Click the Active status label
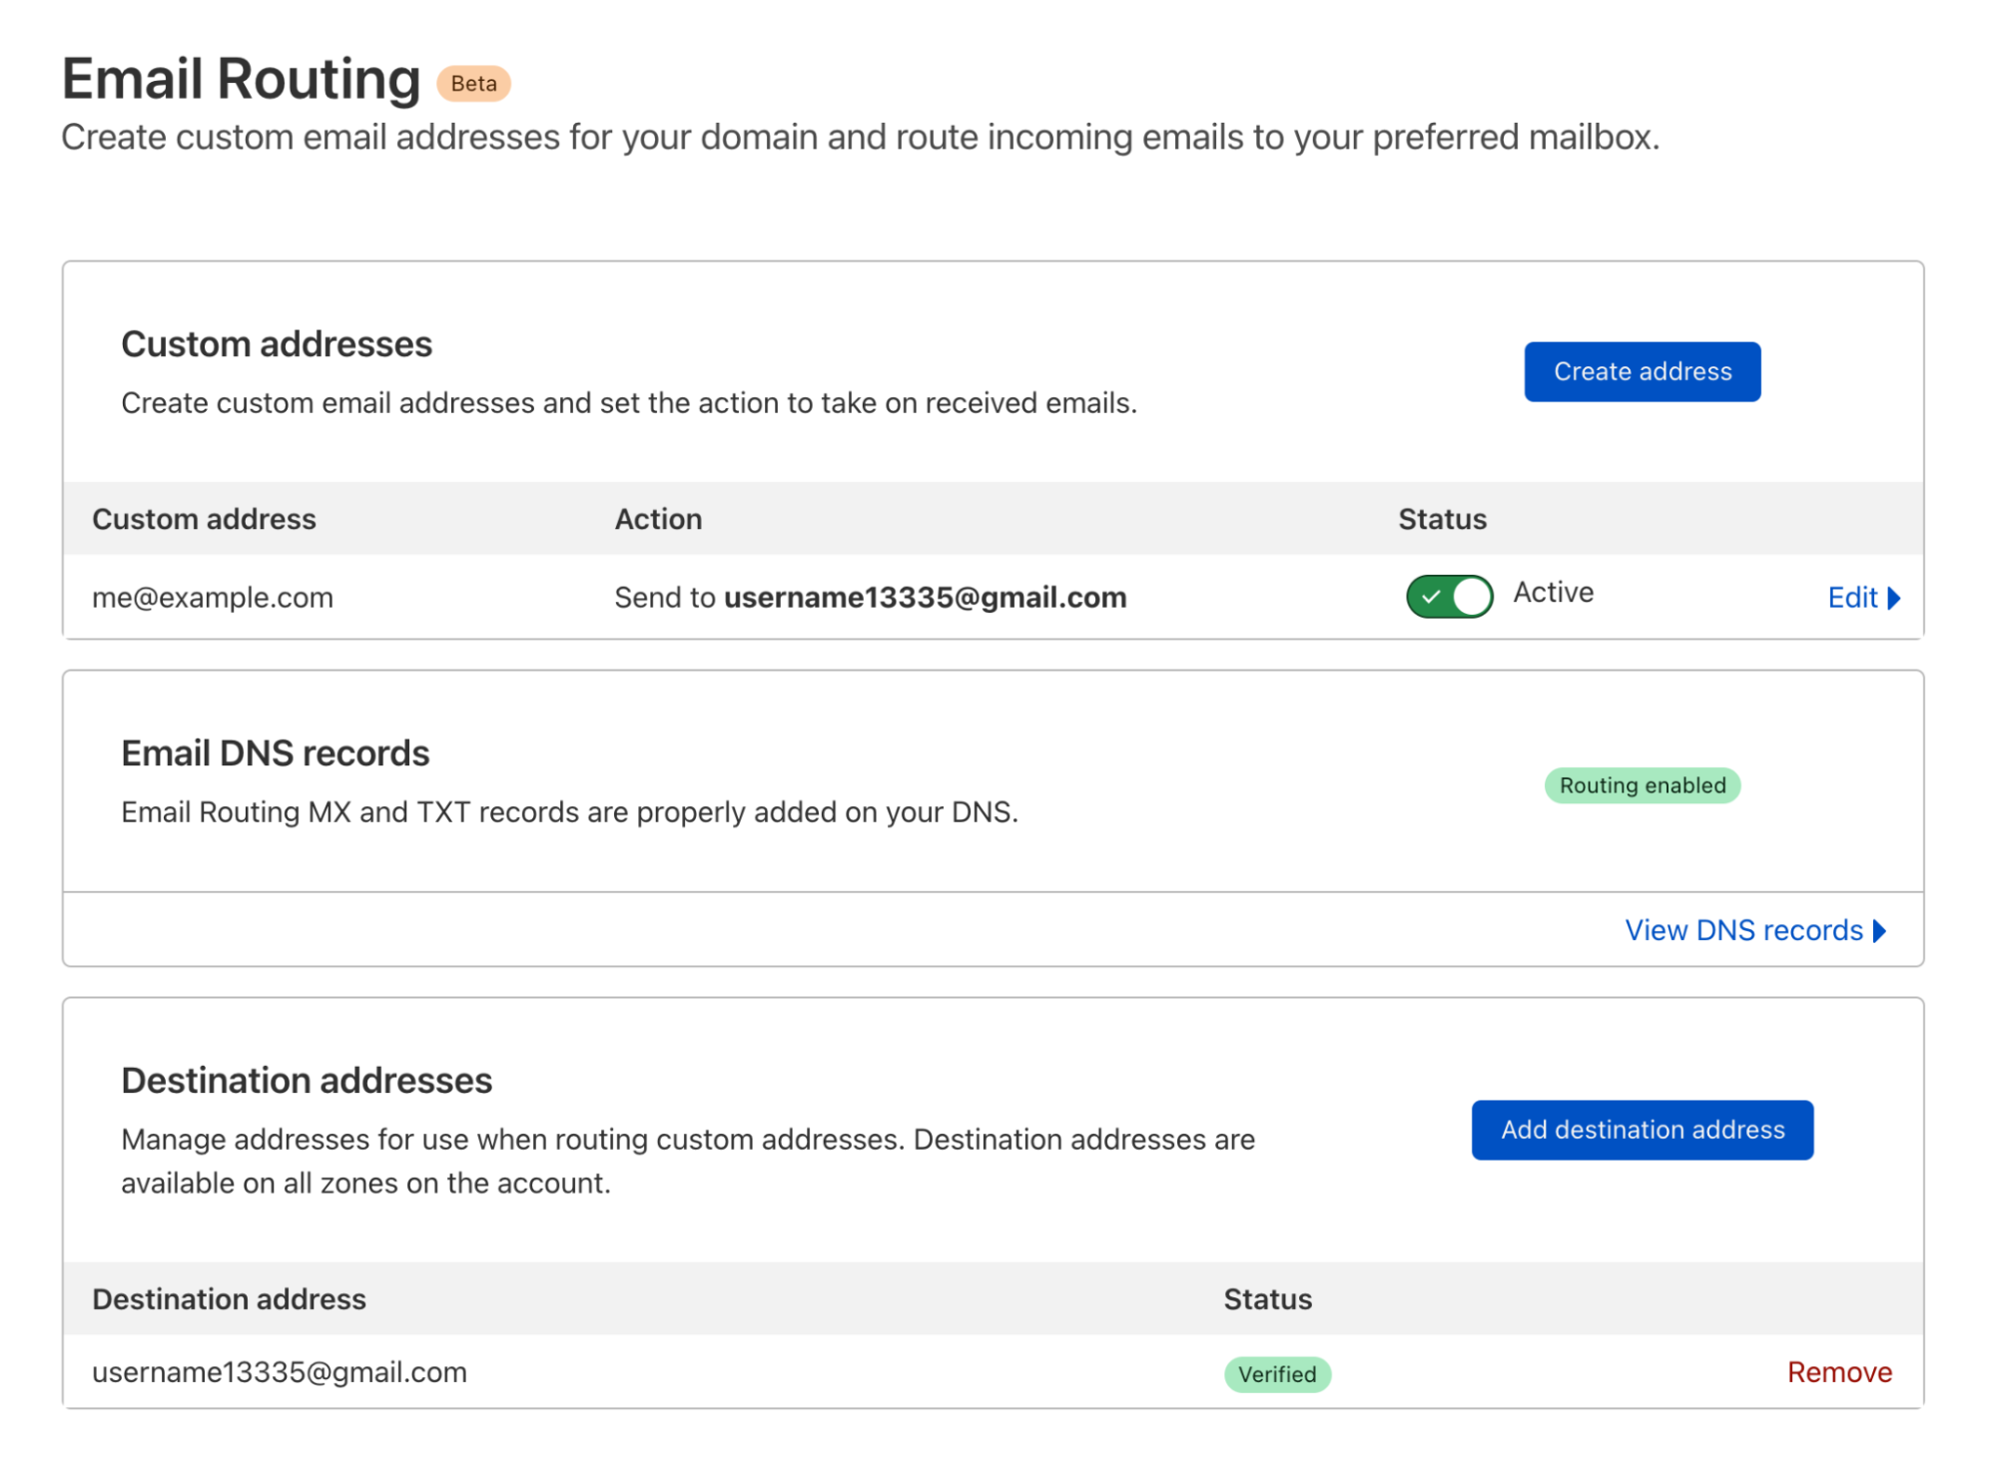1996x1473 pixels. pyautogui.click(x=1553, y=592)
